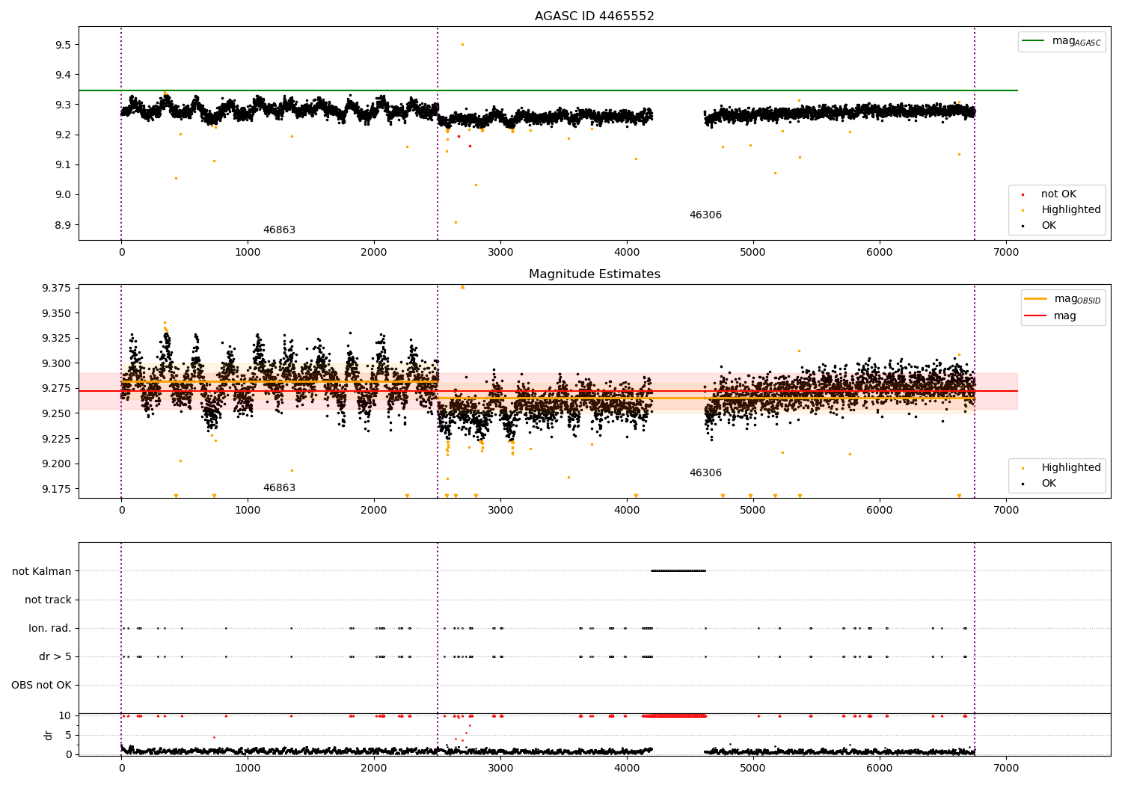The width and height of the screenshot is (1122, 785).
Task: Click the 'AGASC ID 4465552' plot title
Action: 595,16
